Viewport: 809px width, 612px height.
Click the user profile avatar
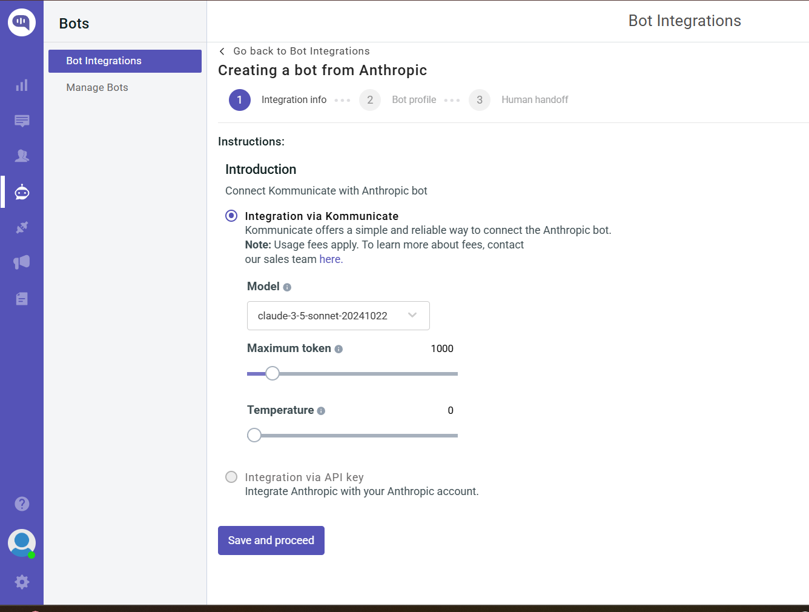[x=22, y=544]
